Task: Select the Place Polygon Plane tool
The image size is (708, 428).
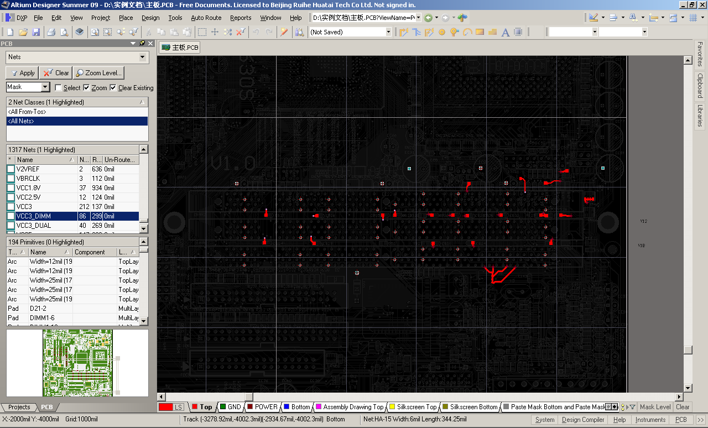Action: pyautogui.click(x=492, y=32)
